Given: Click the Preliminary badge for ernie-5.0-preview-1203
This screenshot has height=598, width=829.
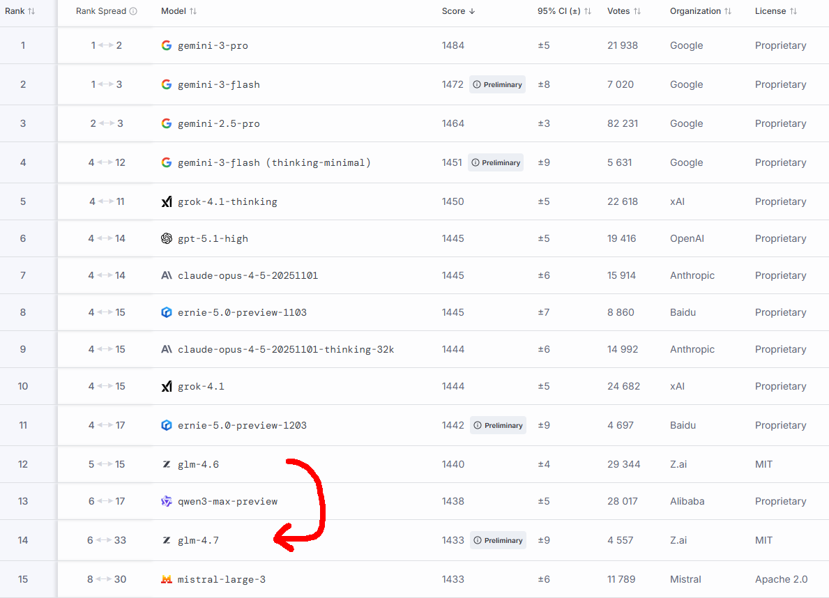Looking at the screenshot, I should tap(498, 425).
